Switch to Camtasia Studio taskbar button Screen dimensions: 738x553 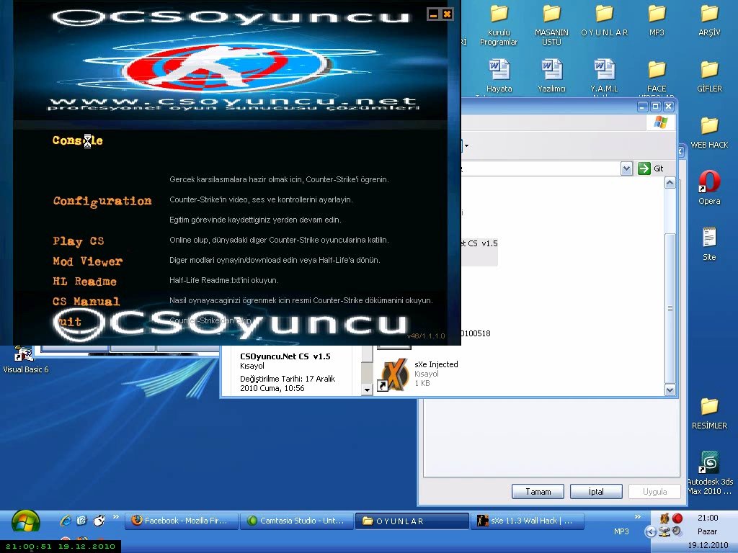[x=297, y=521]
